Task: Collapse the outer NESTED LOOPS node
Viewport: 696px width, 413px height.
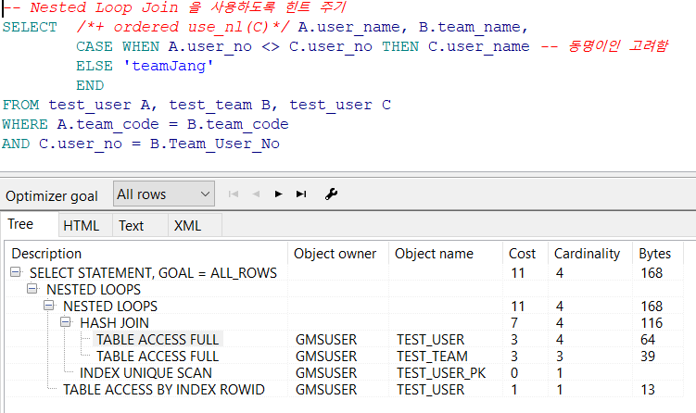Action: (x=32, y=289)
